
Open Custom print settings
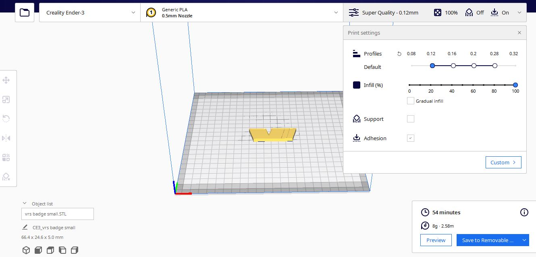coord(503,162)
